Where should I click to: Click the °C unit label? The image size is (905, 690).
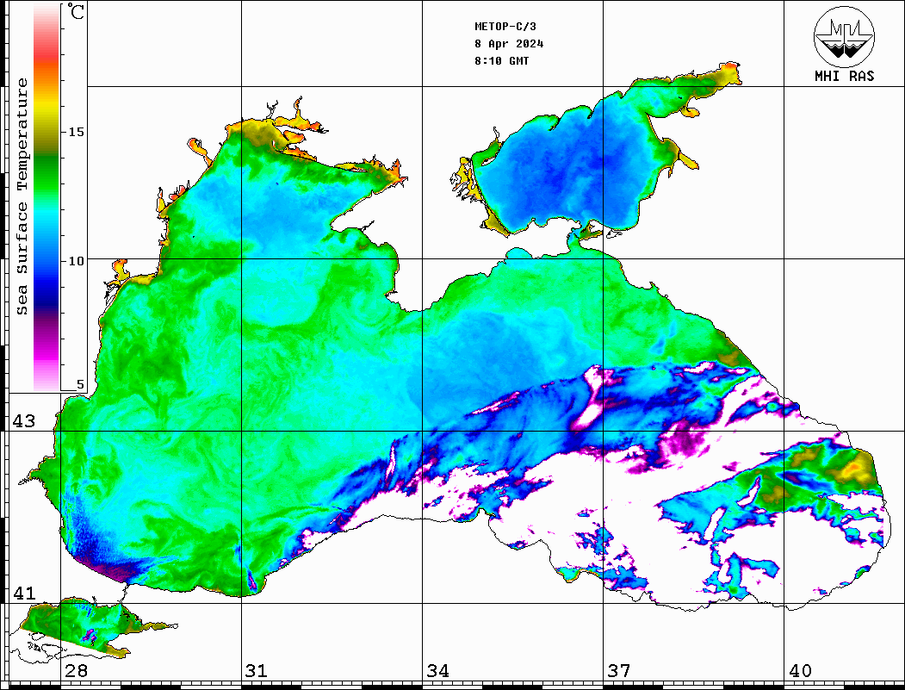76,11
